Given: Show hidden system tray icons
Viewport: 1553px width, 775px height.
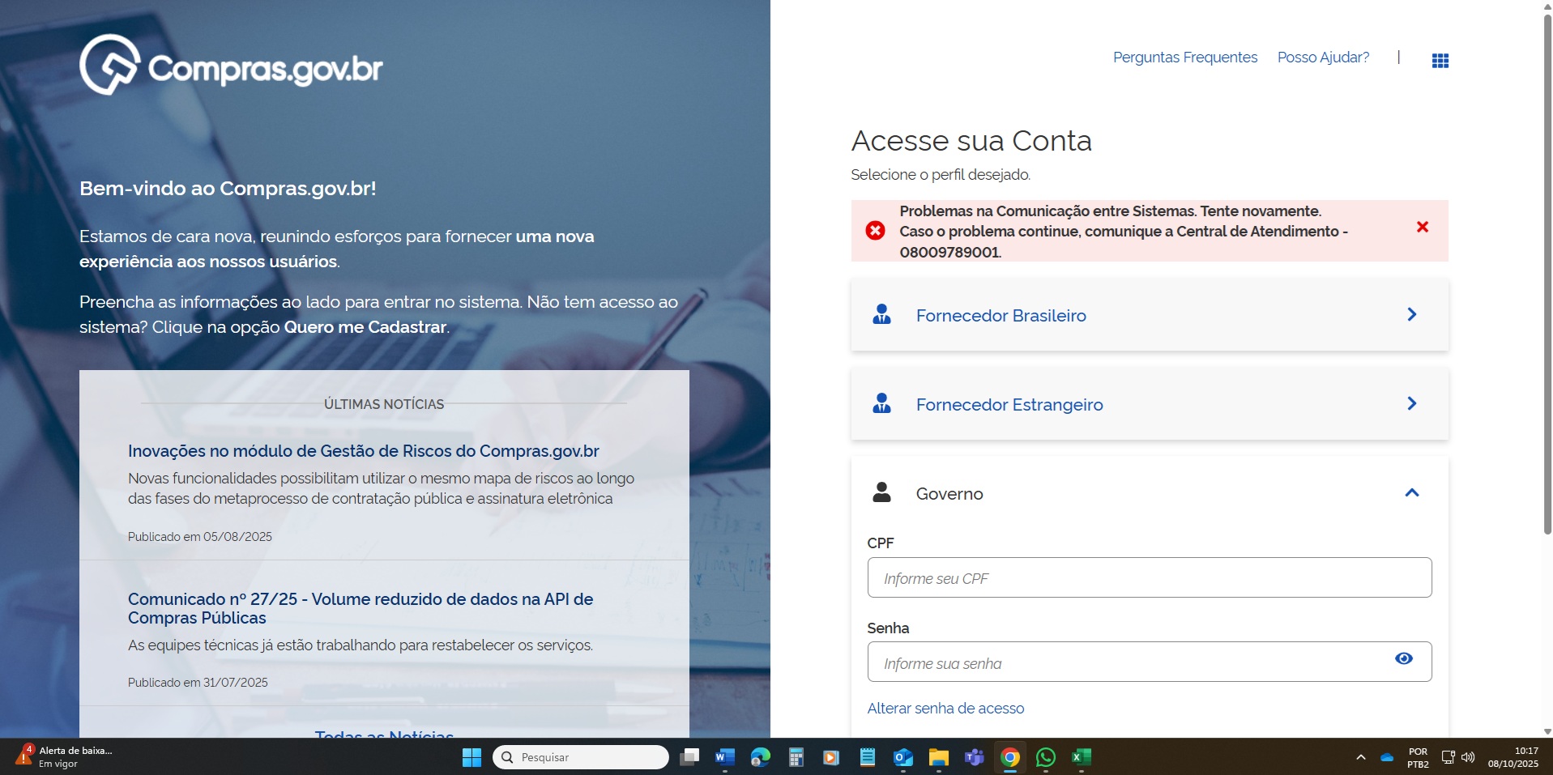Looking at the screenshot, I should coord(1361,757).
